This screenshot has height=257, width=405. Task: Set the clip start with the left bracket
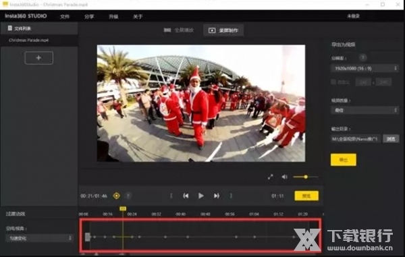pyautogui.click(x=171, y=196)
